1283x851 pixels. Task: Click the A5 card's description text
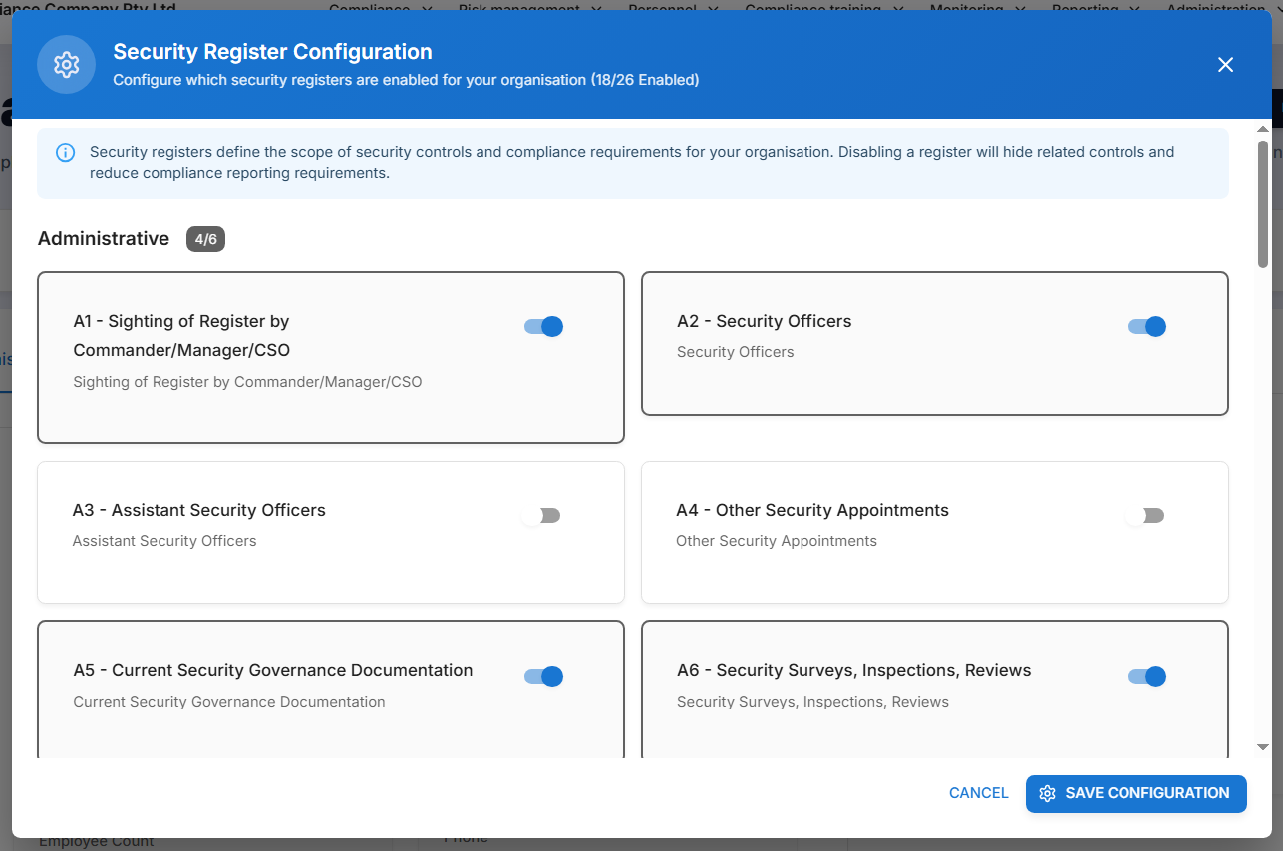(x=229, y=702)
